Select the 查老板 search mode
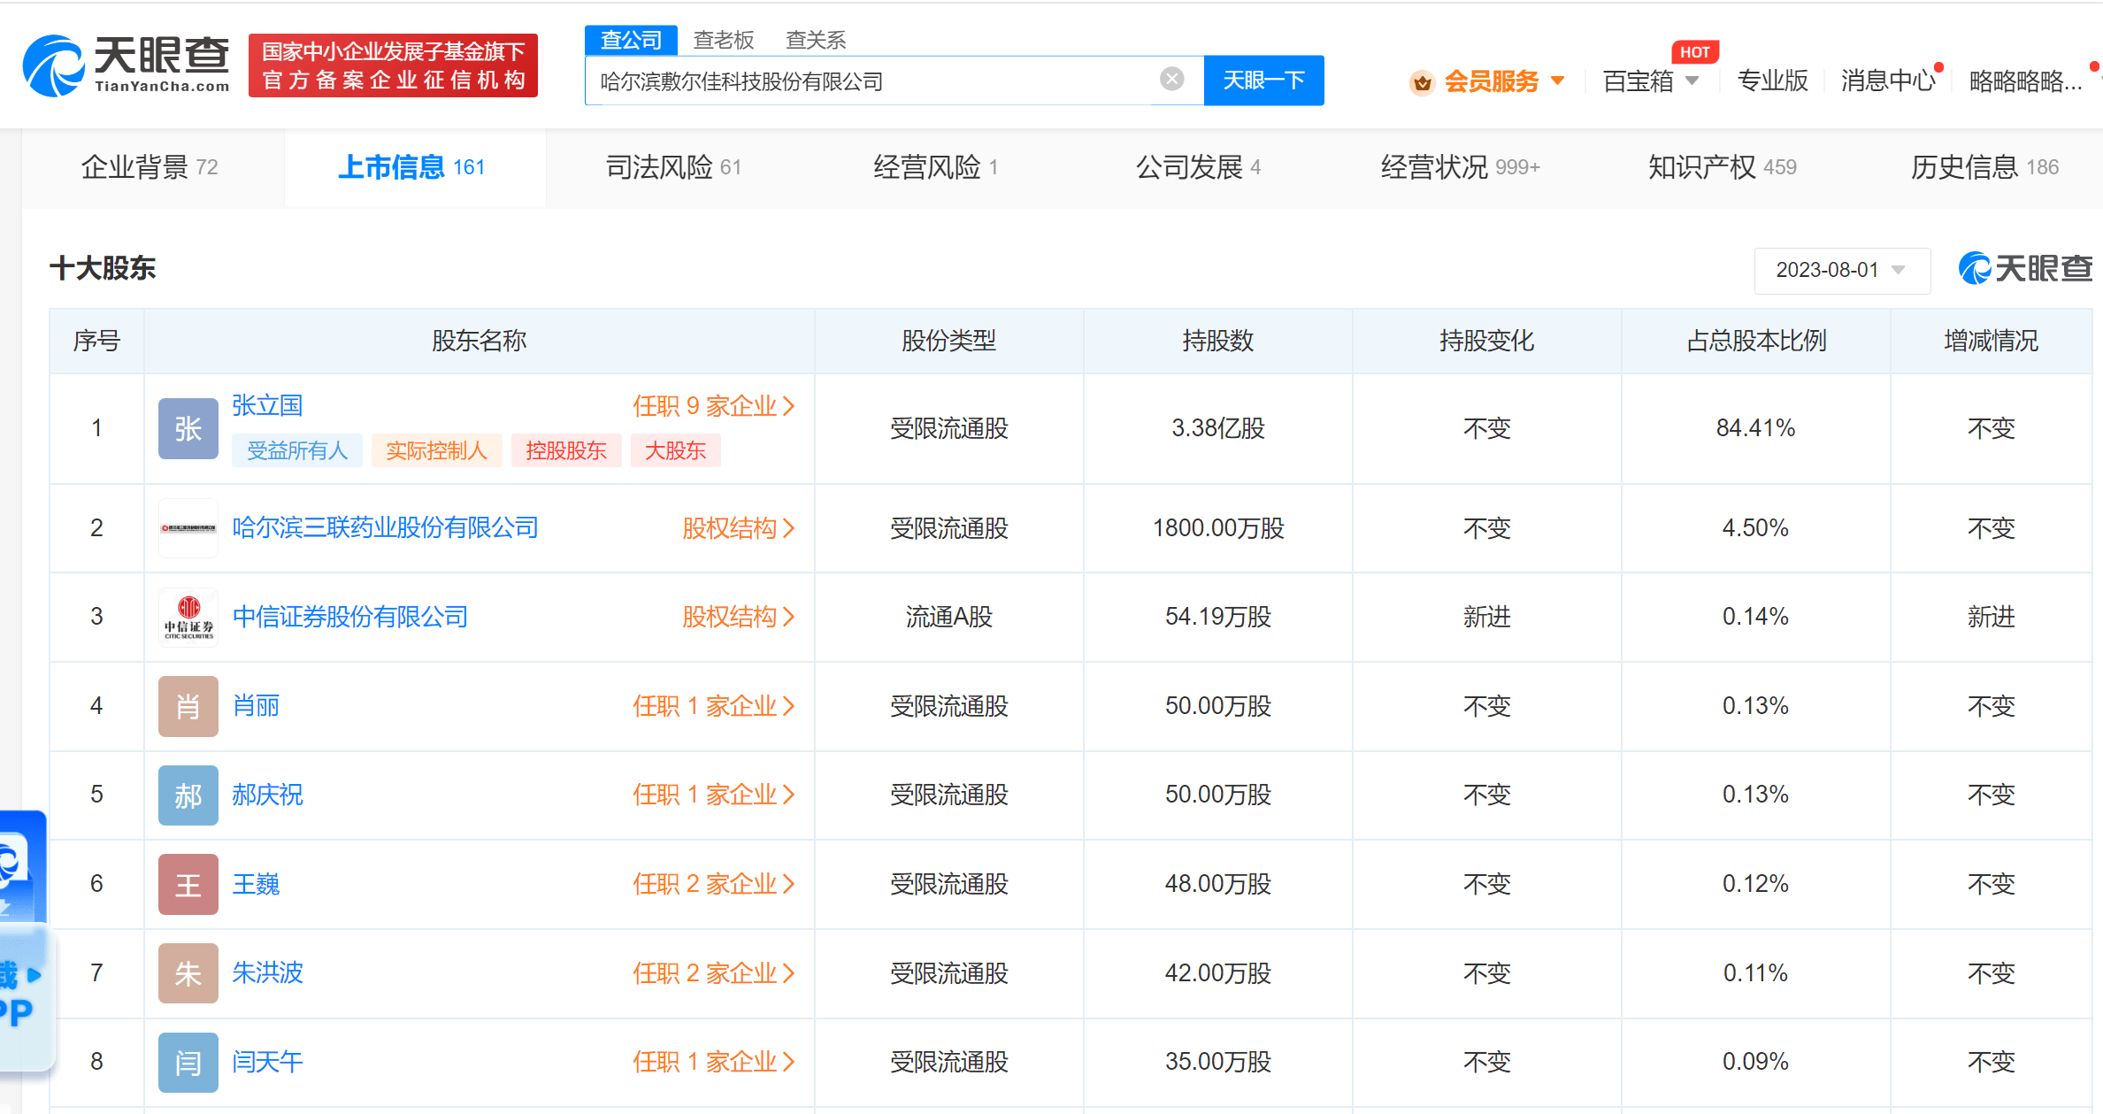The image size is (2103, 1114). (723, 40)
